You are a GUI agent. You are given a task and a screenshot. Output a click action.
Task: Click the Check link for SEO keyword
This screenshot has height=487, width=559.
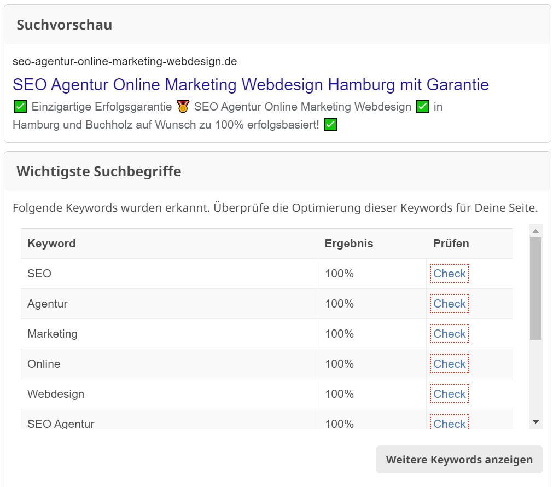coord(450,274)
